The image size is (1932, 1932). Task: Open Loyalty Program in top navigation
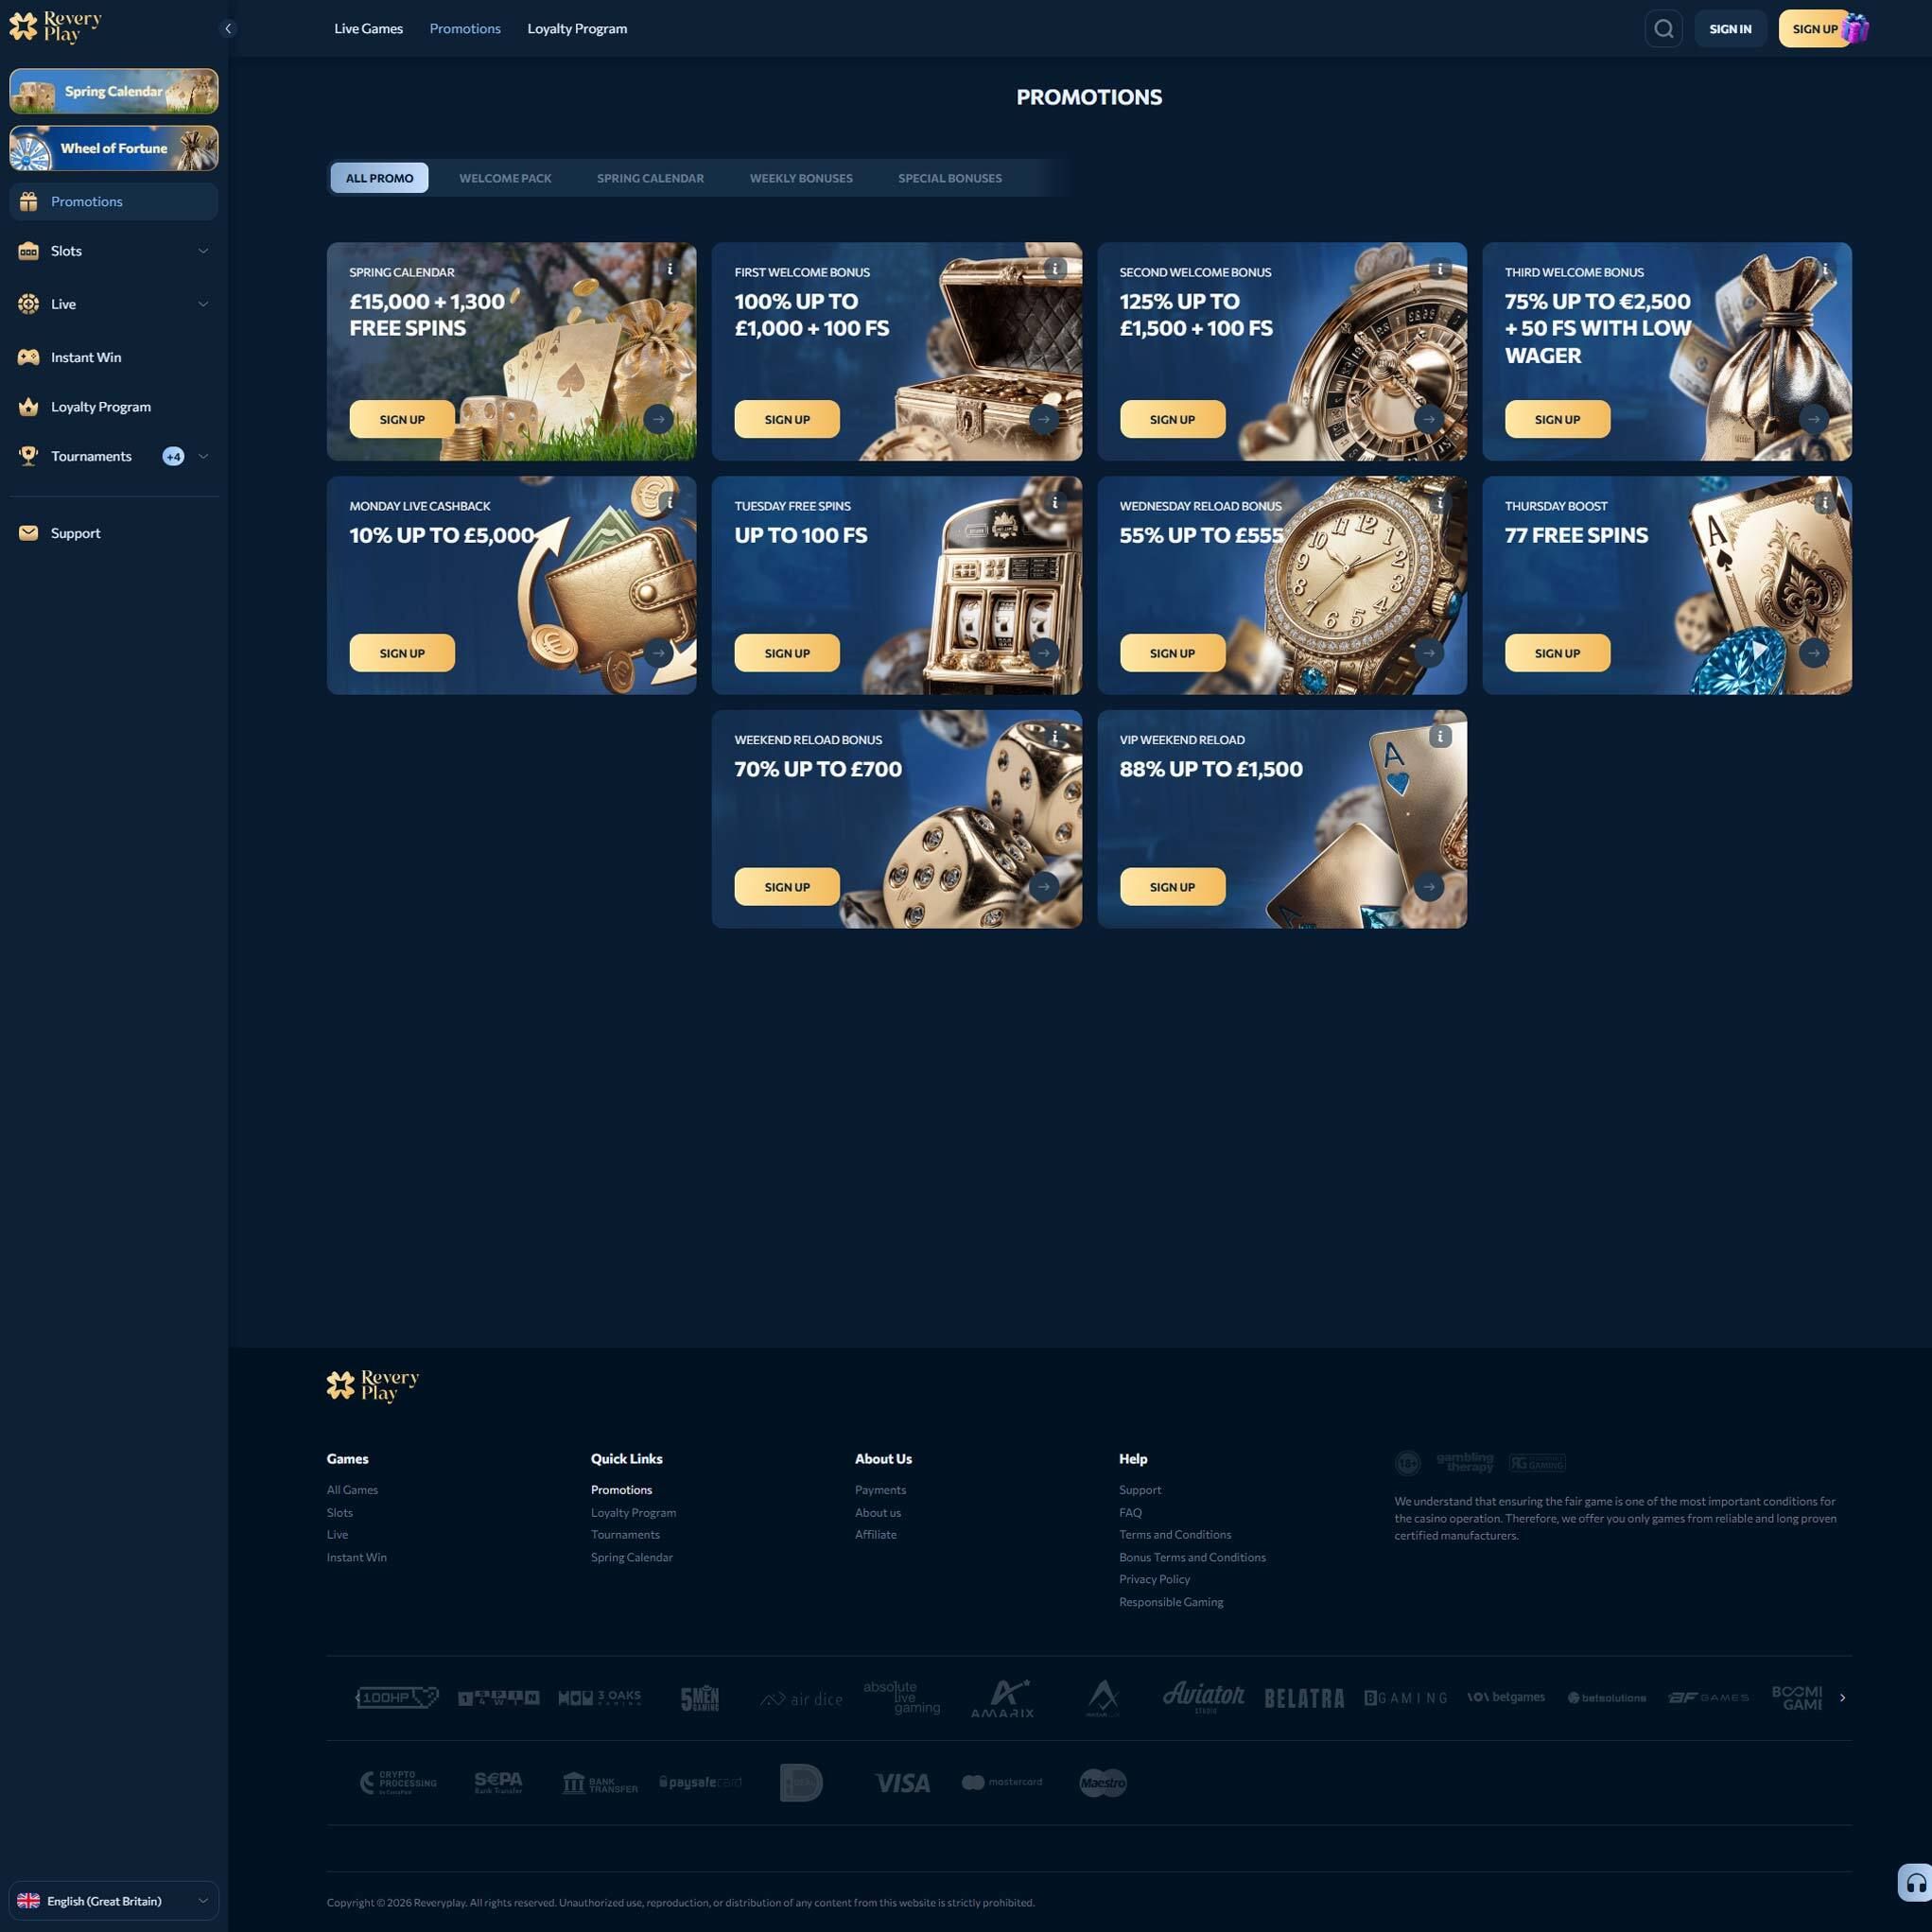tap(577, 29)
